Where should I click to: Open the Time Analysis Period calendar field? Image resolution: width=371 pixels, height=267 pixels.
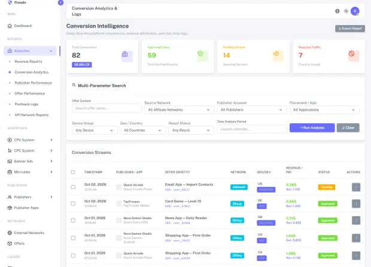252,129
